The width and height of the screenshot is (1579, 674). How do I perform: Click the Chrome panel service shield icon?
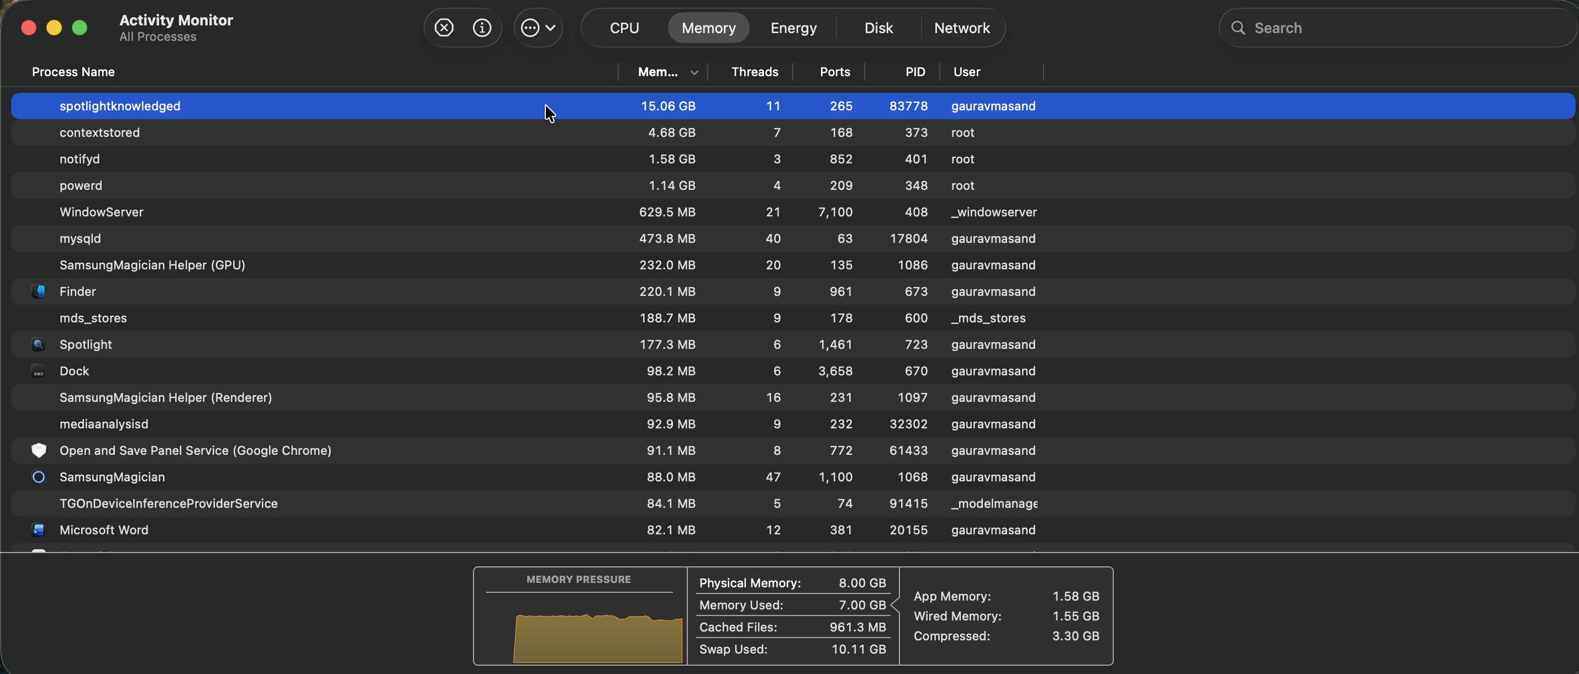point(39,450)
